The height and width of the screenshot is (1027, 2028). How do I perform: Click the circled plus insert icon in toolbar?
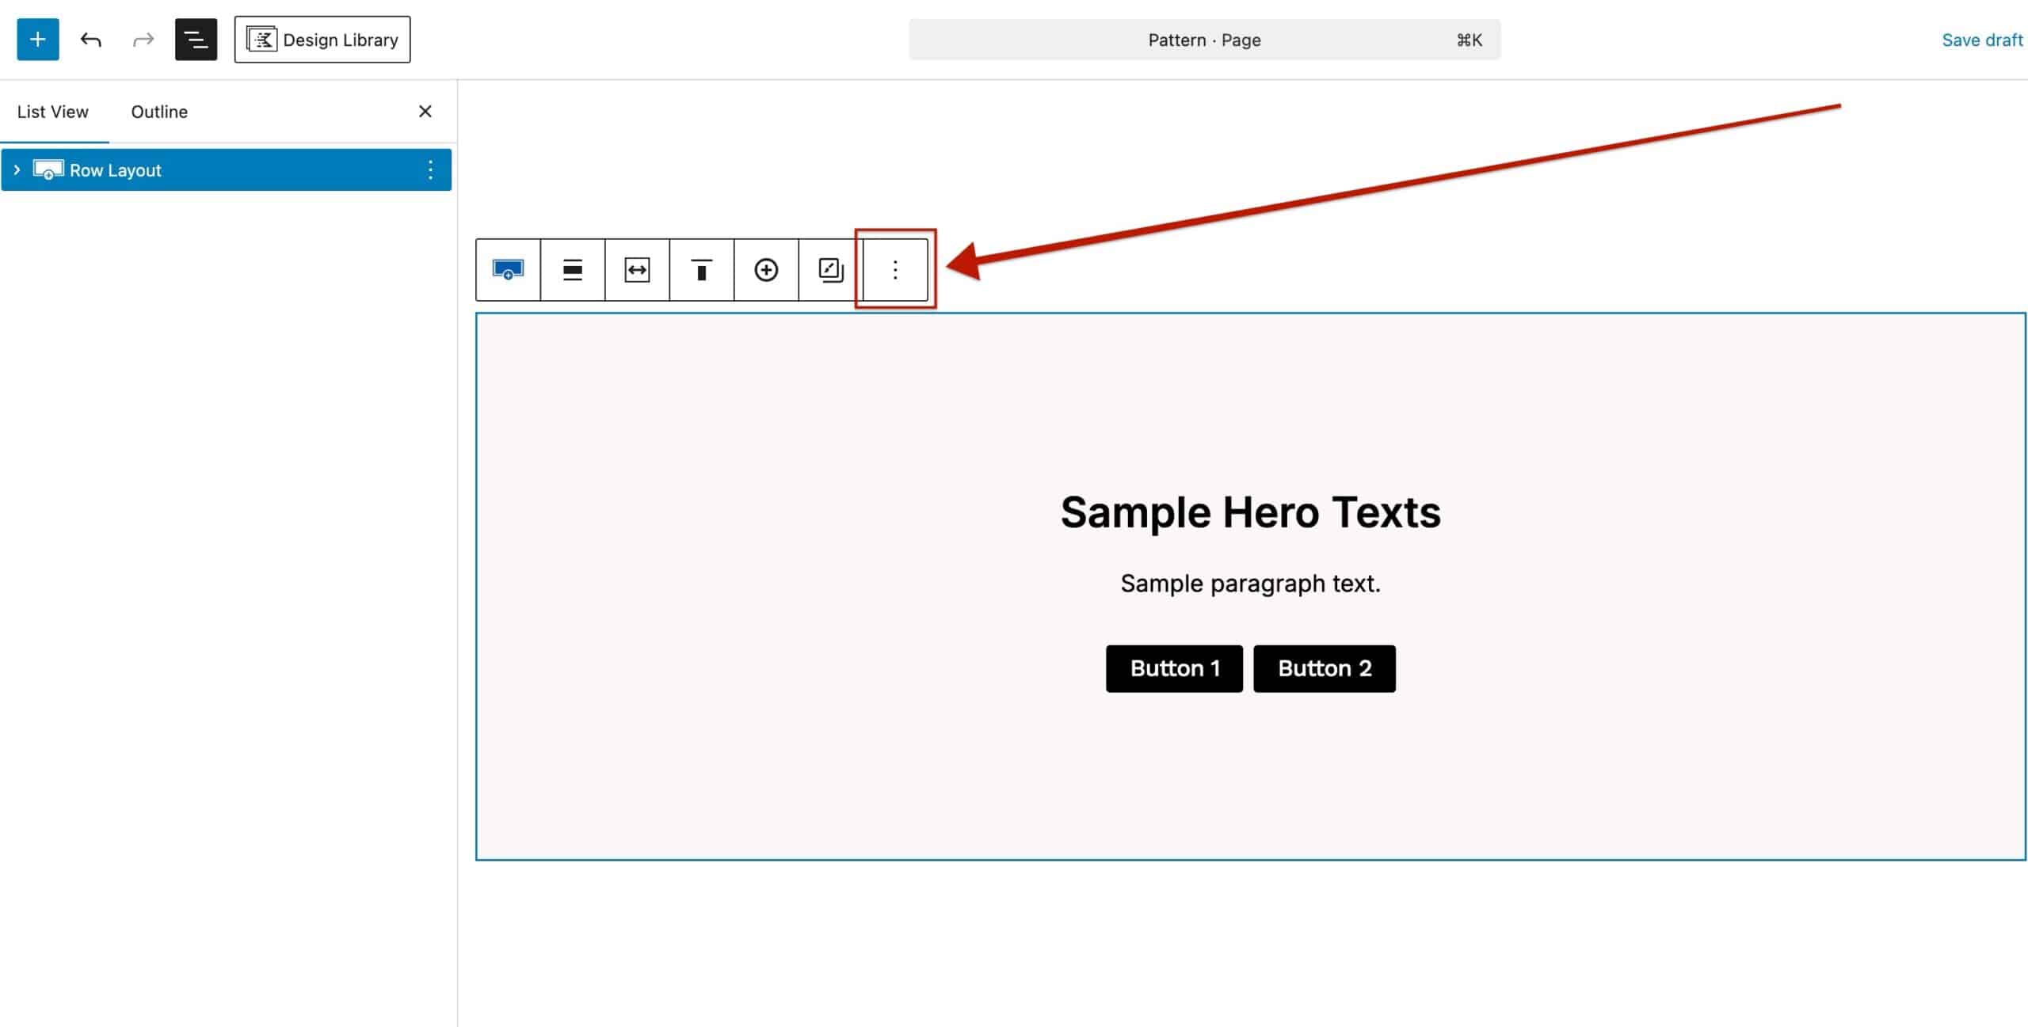point(765,270)
